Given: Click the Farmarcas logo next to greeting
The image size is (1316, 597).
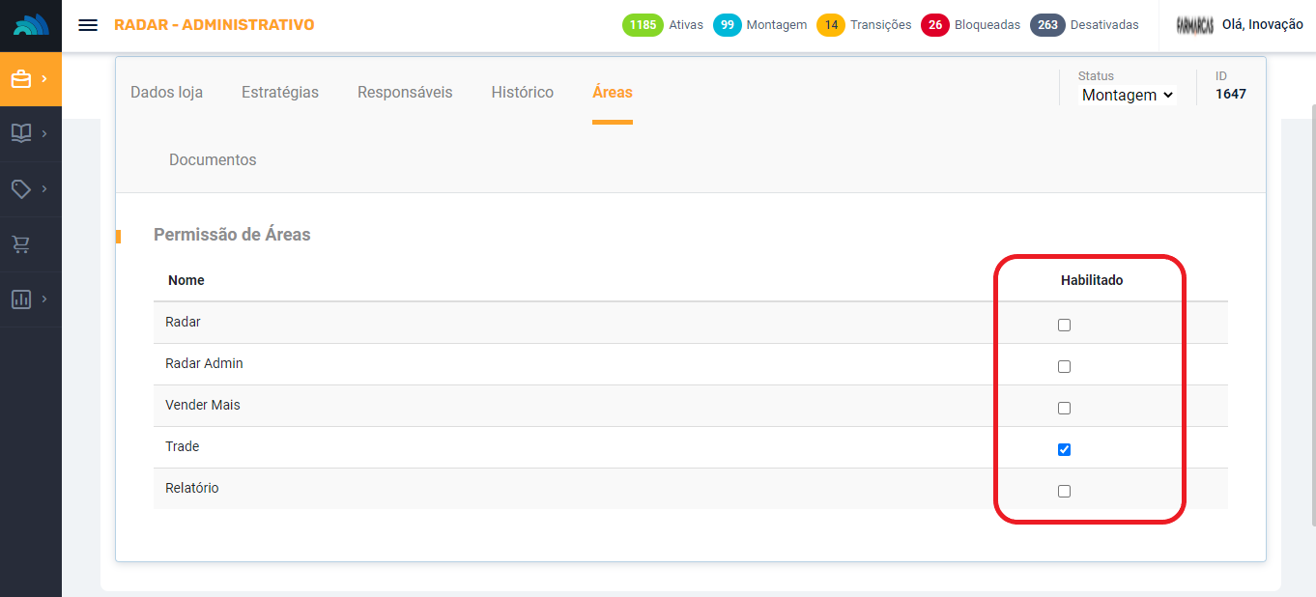Looking at the screenshot, I should pyautogui.click(x=1194, y=25).
